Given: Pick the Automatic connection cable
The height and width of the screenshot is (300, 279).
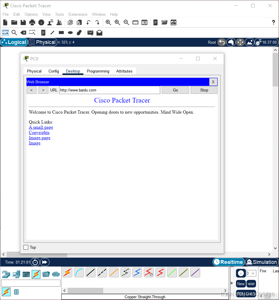Looking at the screenshot, I should 67,272.
